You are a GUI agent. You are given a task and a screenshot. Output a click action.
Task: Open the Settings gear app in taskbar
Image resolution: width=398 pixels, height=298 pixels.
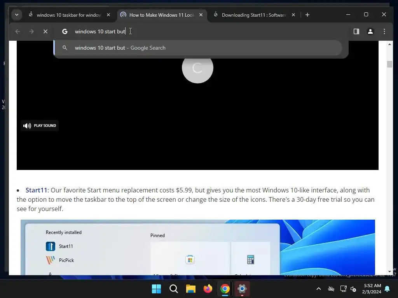(x=242, y=289)
